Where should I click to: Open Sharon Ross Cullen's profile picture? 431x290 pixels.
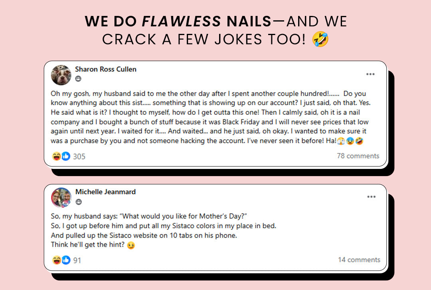[61, 75]
